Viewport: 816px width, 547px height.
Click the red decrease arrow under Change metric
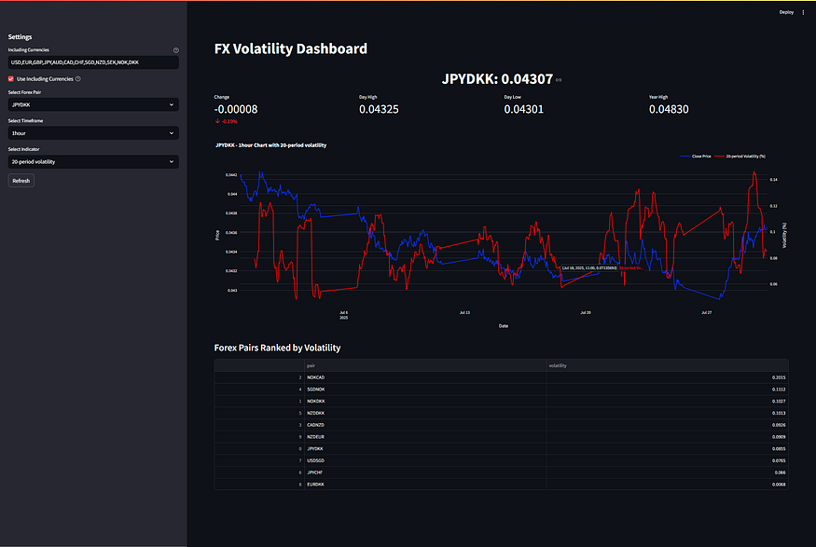pos(215,119)
